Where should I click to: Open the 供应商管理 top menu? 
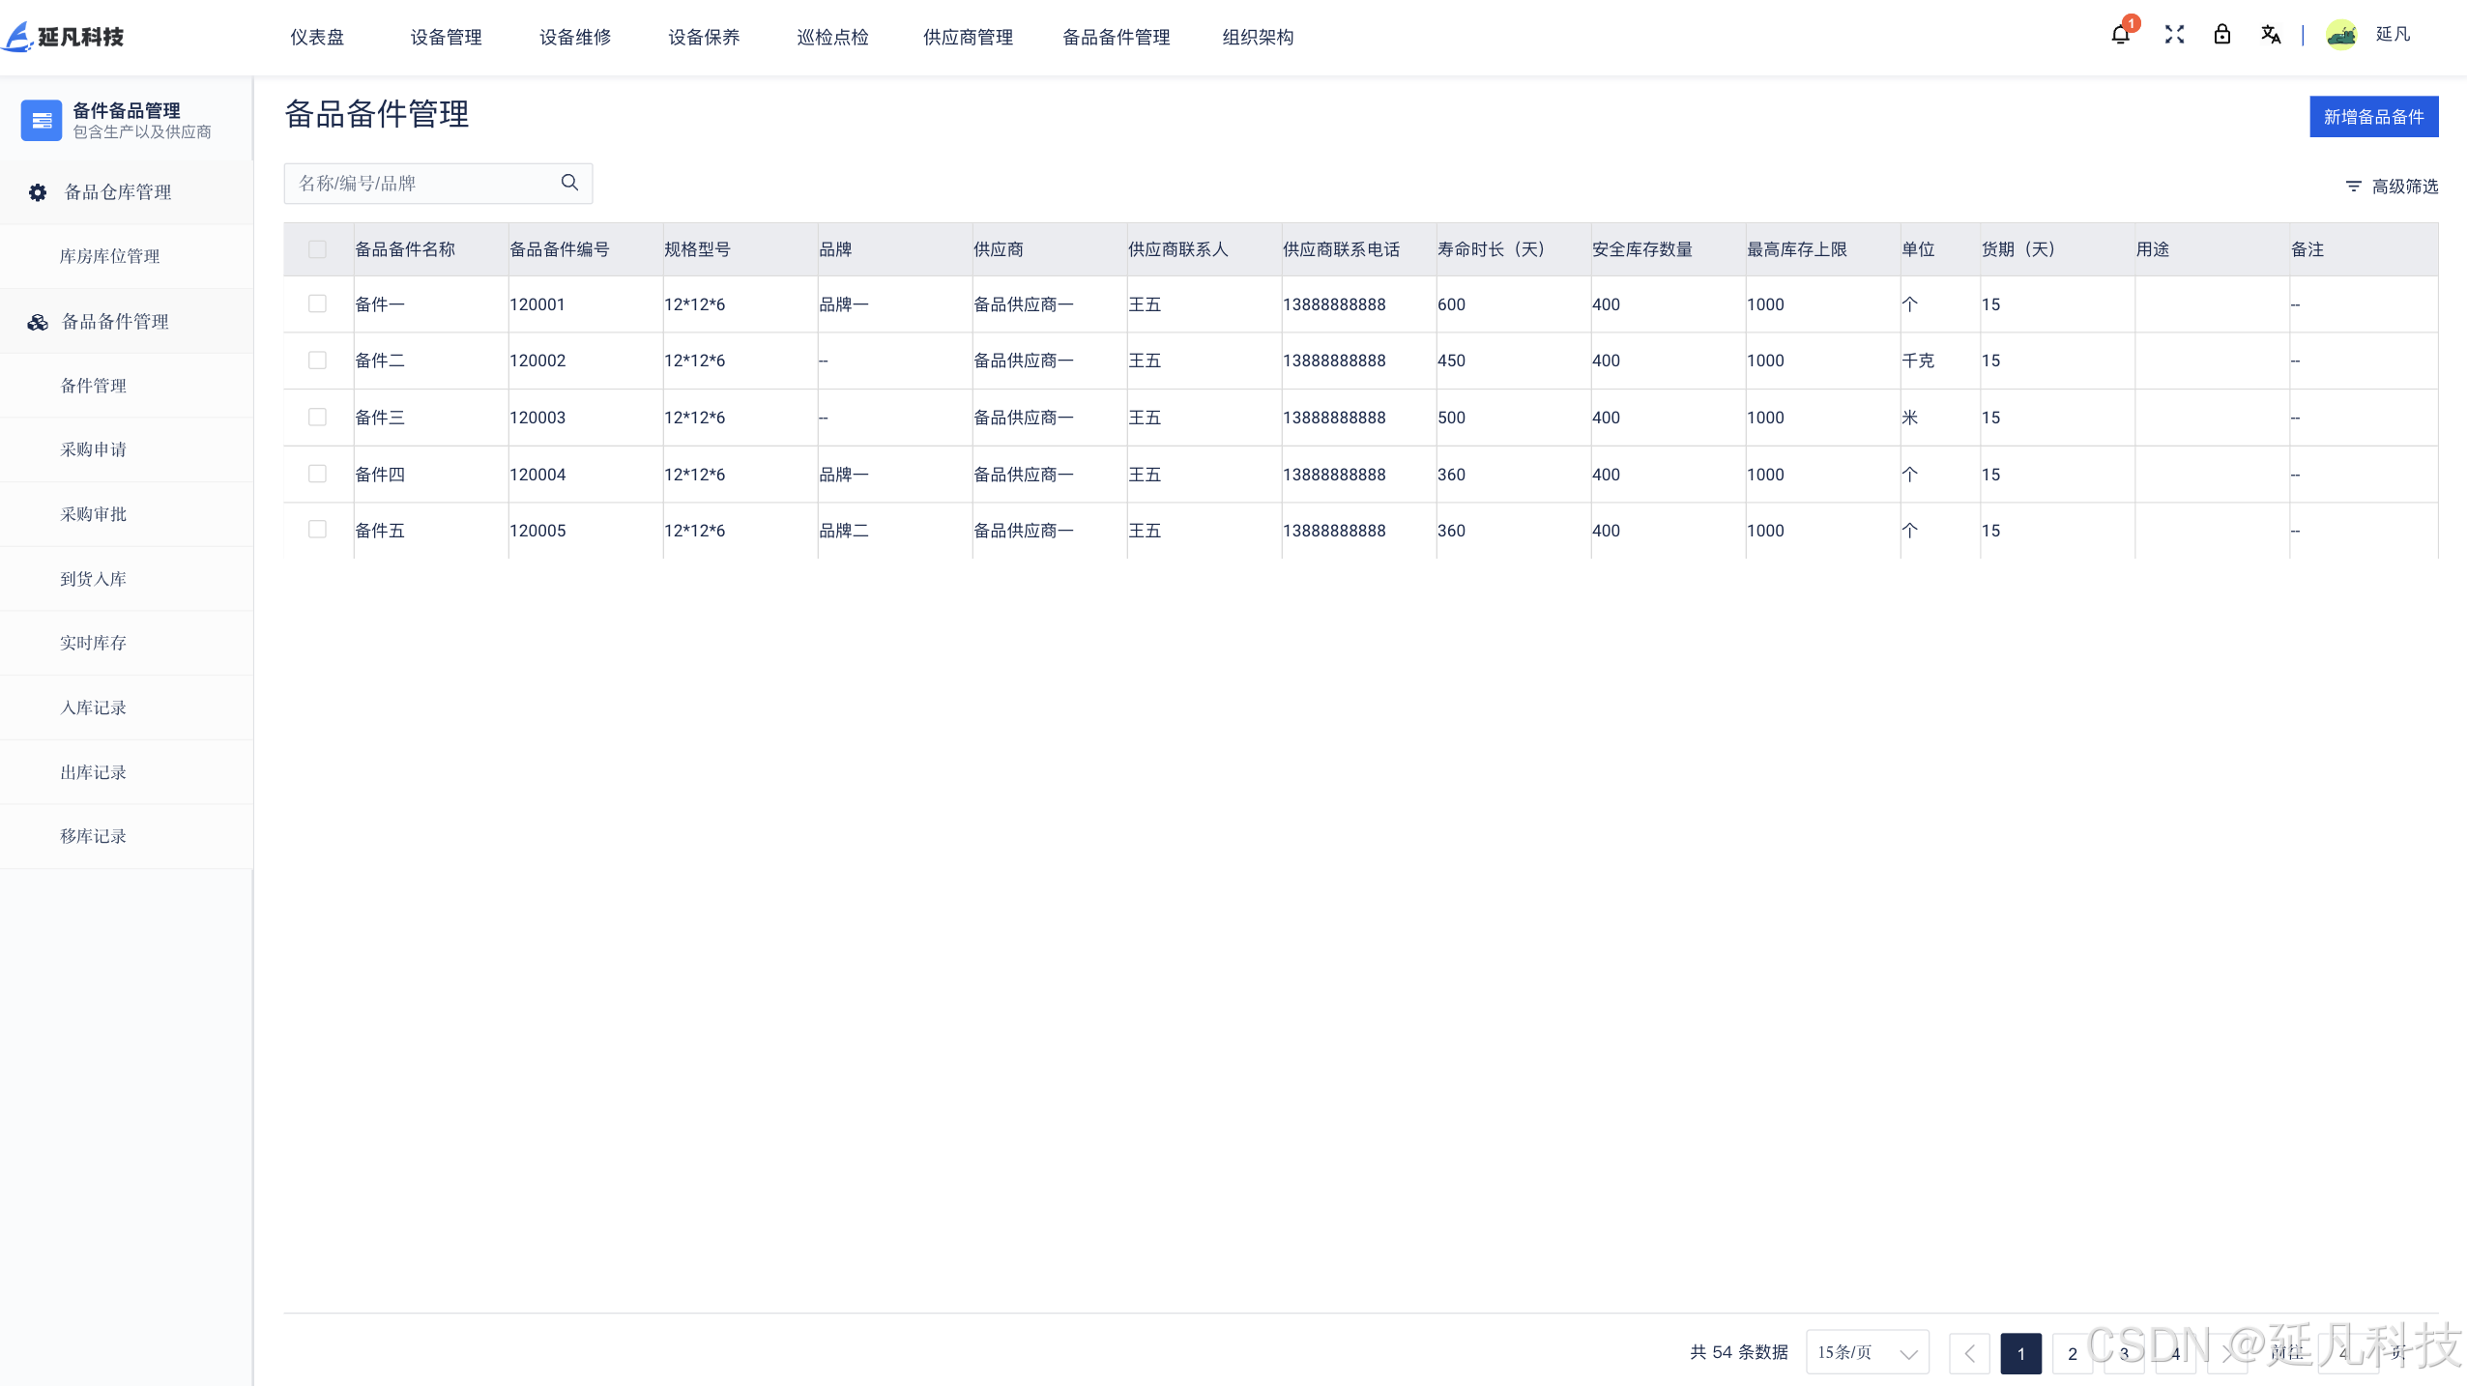click(968, 37)
